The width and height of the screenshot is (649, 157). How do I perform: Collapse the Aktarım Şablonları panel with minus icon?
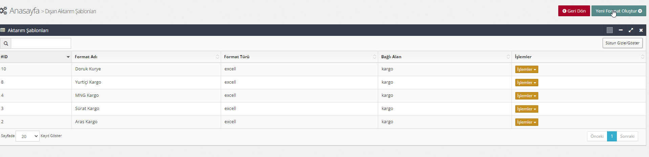pyautogui.click(x=621, y=30)
